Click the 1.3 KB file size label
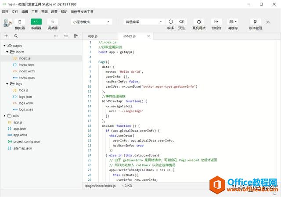This screenshot has height=197, width=281. (x=127, y=186)
